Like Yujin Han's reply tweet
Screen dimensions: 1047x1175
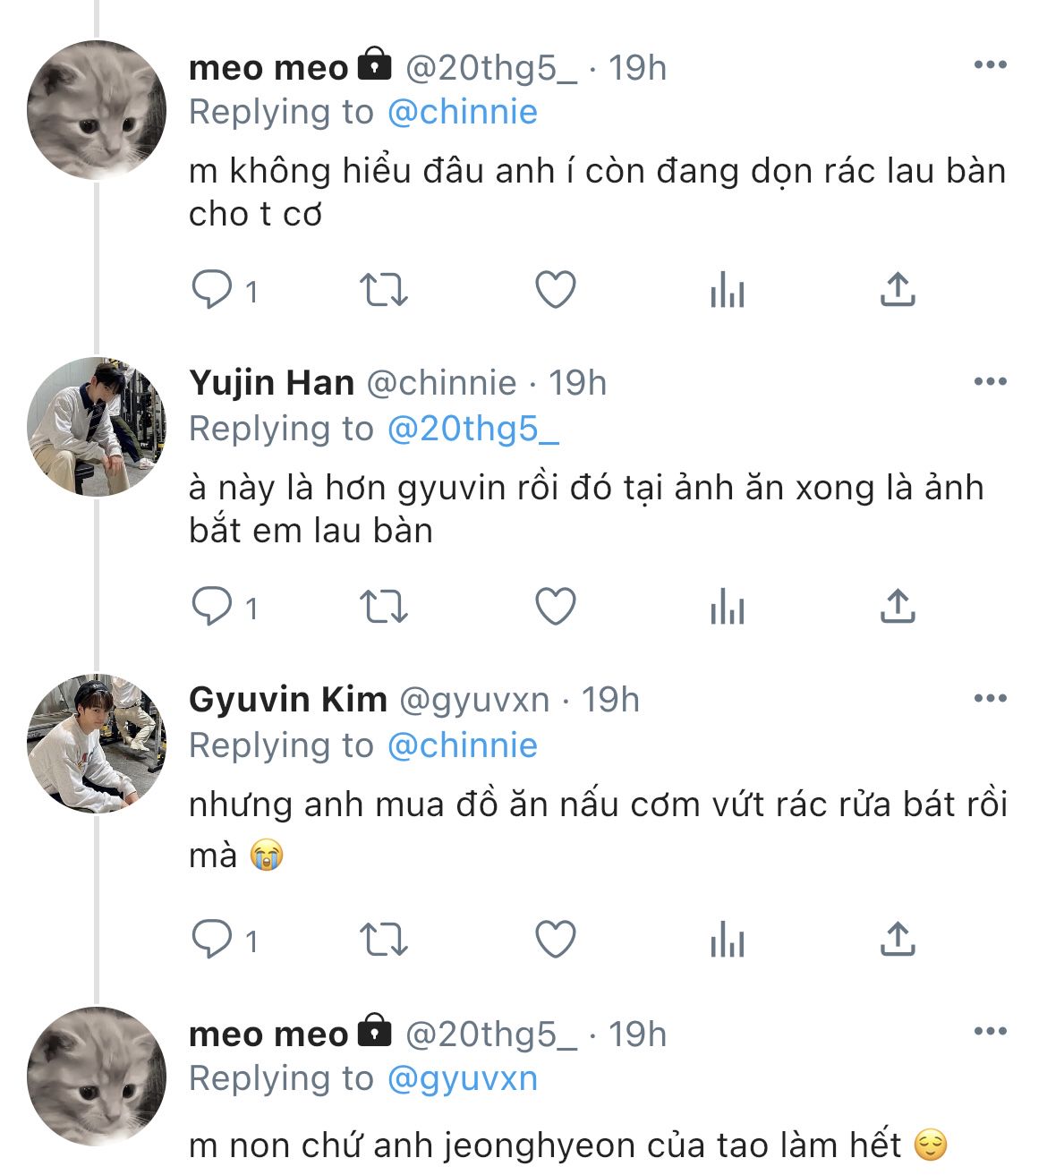pos(555,607)
